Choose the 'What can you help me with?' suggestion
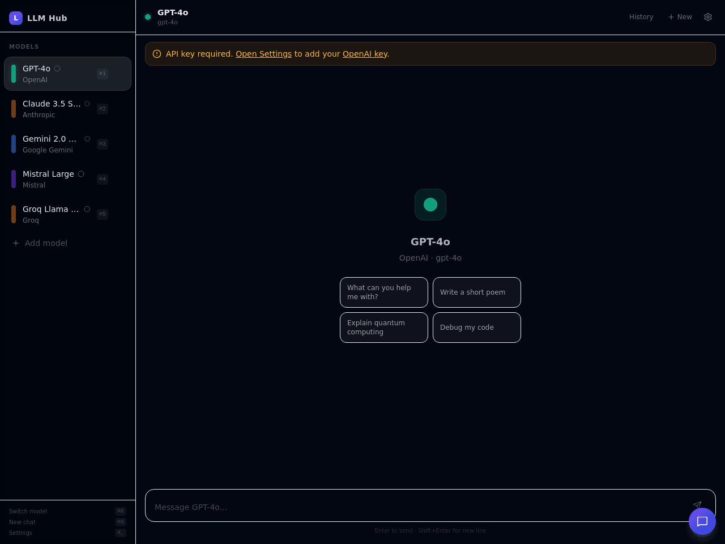Image resolution: width=725 pixels, height=544 pixels. point(384,292)
